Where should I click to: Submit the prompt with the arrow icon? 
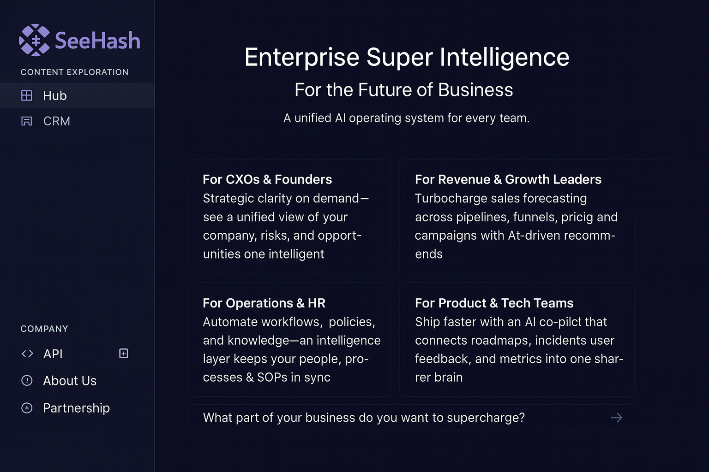click(x=616, y=418)
